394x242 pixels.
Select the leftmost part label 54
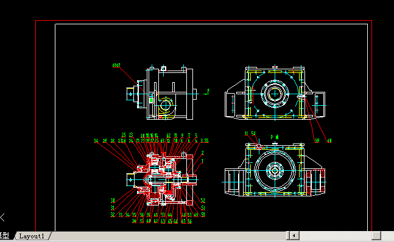(x=96, y=140)
